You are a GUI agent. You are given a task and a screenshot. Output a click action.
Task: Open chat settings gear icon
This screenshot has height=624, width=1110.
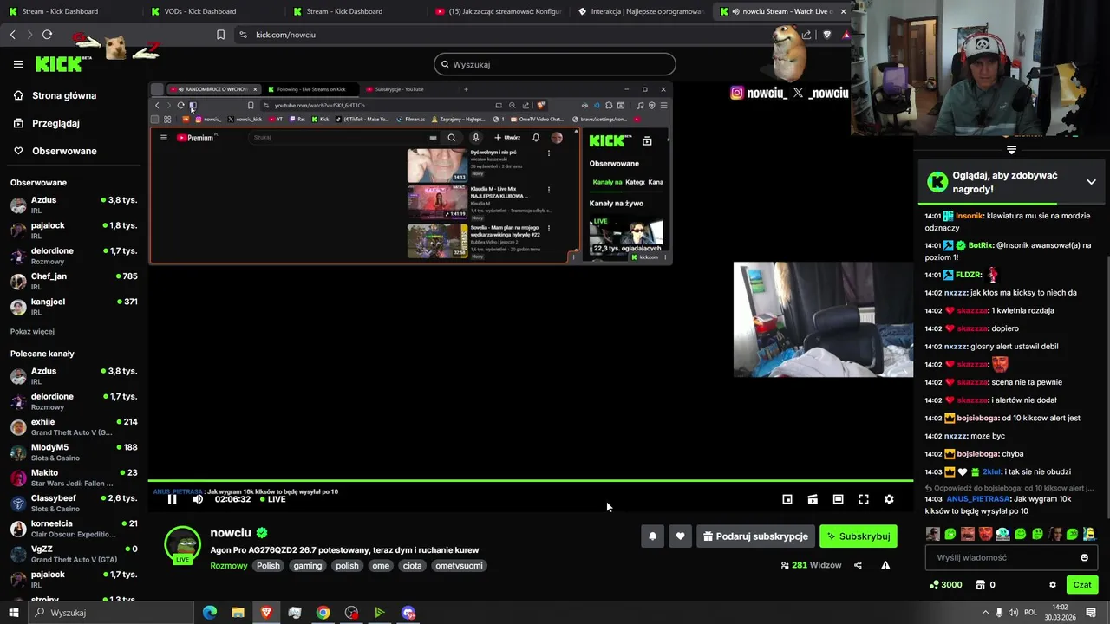point(1053,585)
